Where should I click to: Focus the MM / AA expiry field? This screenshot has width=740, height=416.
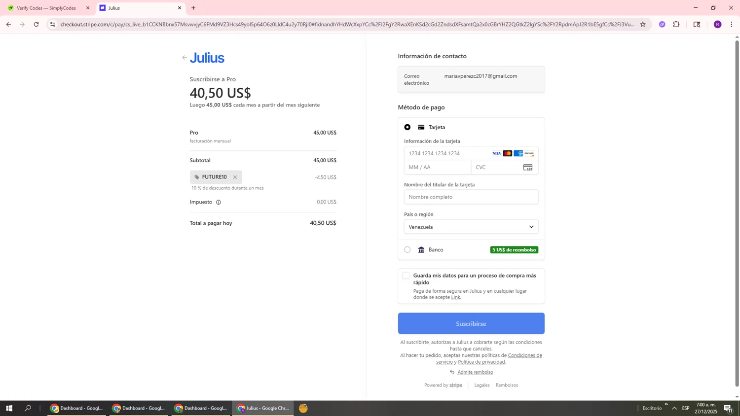click(x=438, y=168)
